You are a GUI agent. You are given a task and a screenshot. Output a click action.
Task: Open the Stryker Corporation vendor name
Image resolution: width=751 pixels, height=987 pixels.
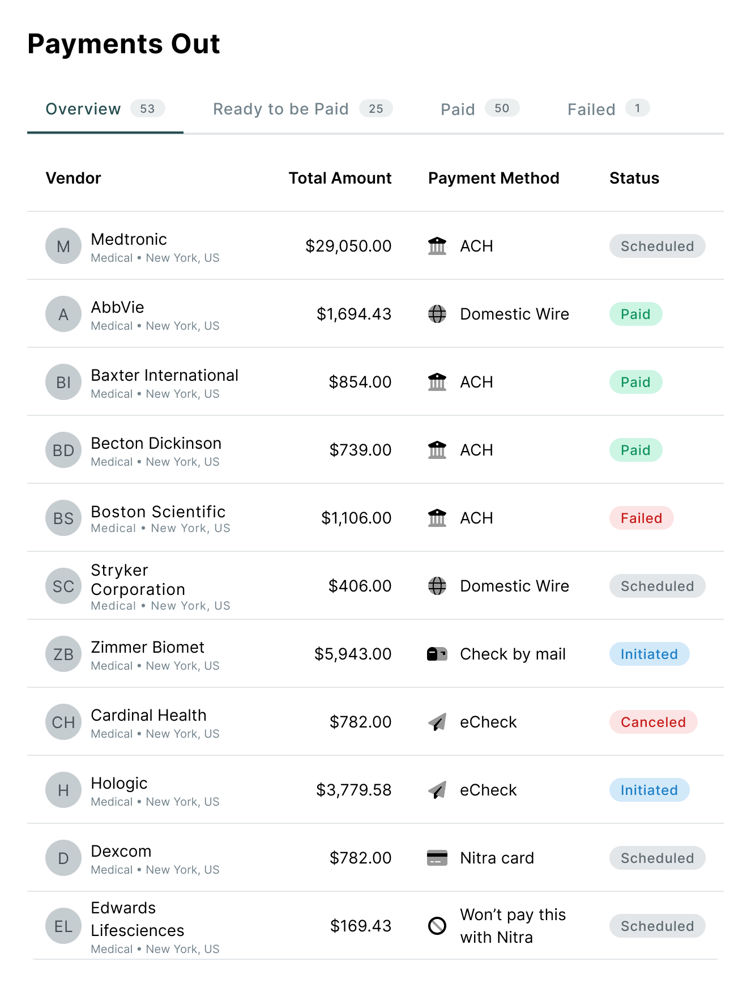138,580
